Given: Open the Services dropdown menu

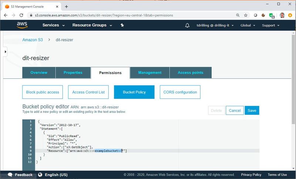Looking at the screenshot, I should pos(53,25).
